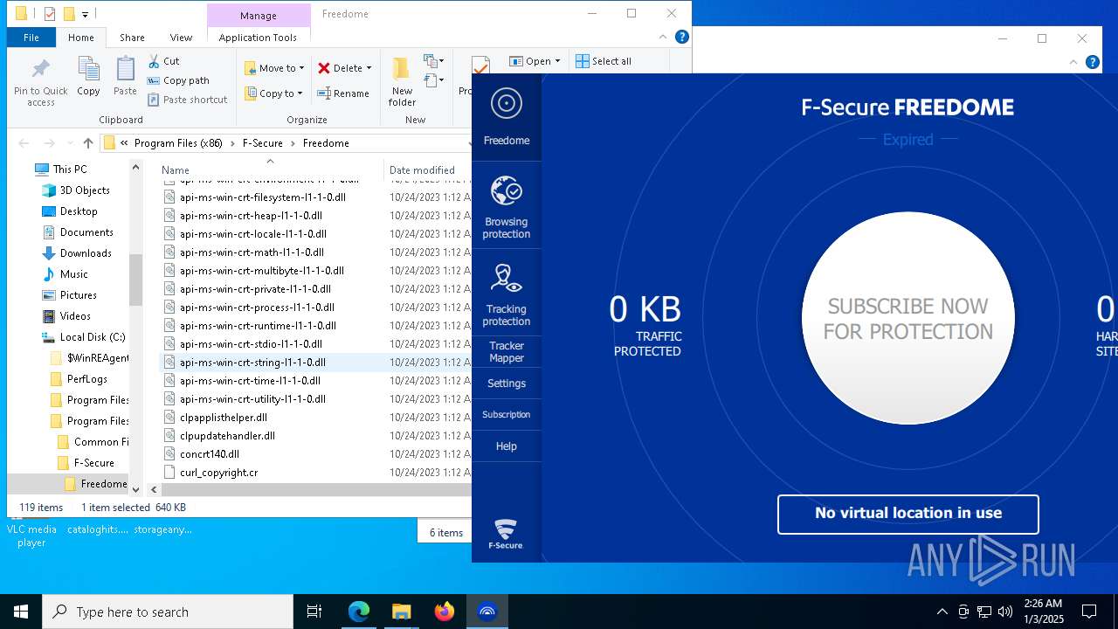Switch to the Share ribbon tab
The width and height of the screenshot is (1118, 629).
132,38
